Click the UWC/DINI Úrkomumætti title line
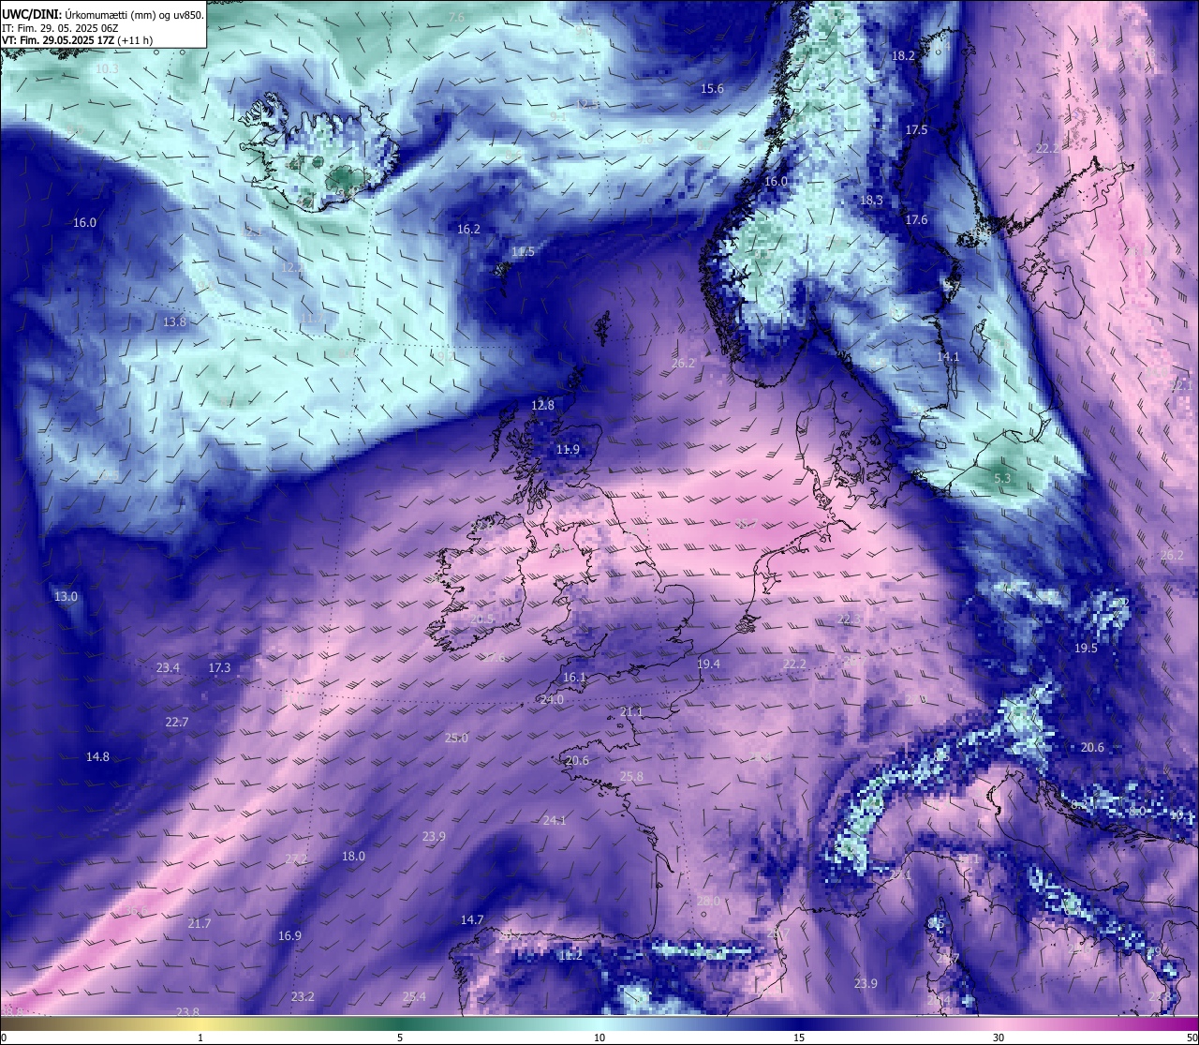The image size is (1199, 1045). [x=102, y=14]
